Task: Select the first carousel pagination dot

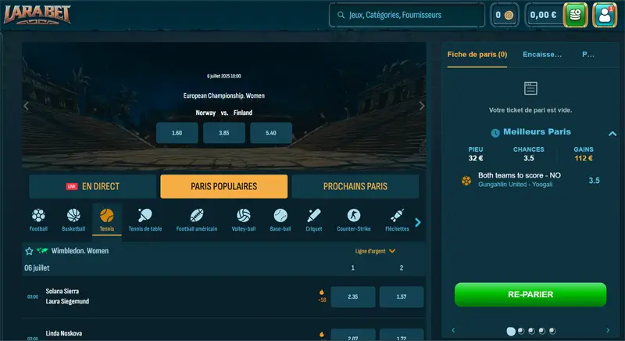Action: pos(511,331)
